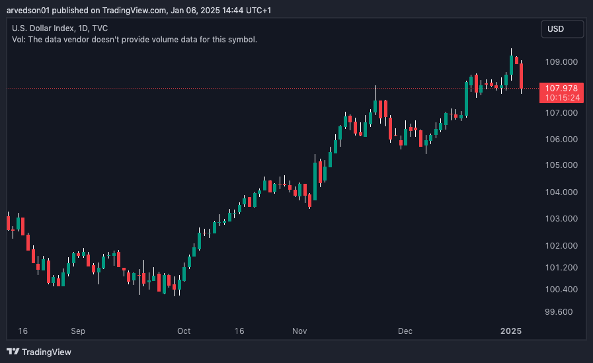
Task: Click the 106.000 price axis label
Action: [561, 139]
